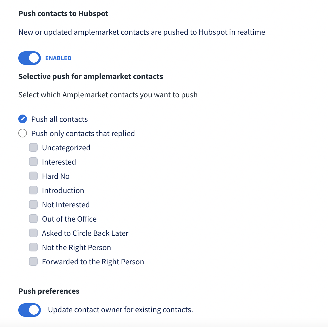The height and width of the screenshot is (327, 328).
Task: Click the ENABLED status label
Action: pyautogui.click(x=58, y=58)
